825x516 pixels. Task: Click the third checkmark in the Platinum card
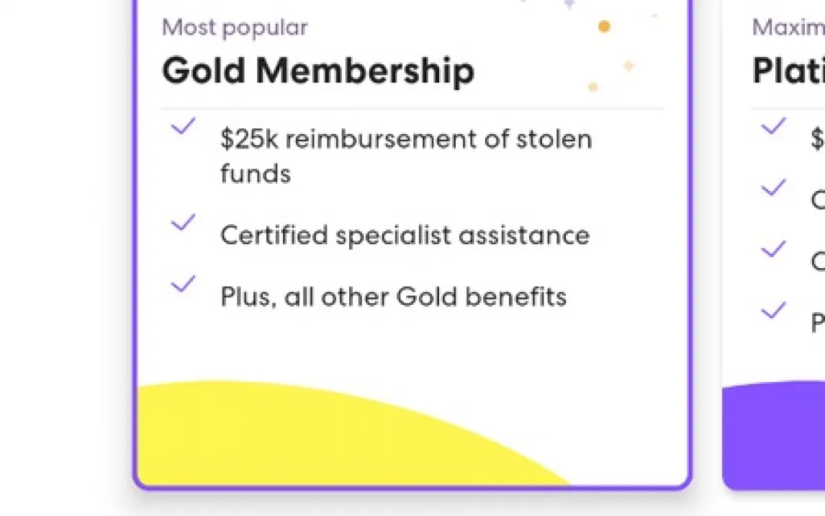[x=773, y=250]
